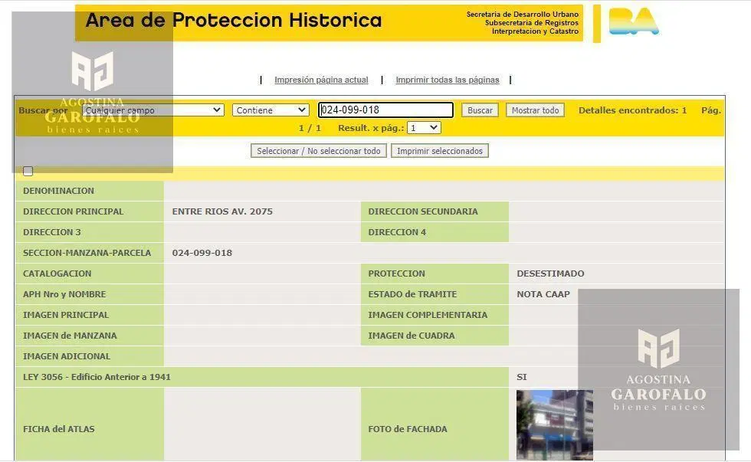Open Imprimir todas las páginas link
The height and width of the screenshot is (462, 751).
(448, 80)
